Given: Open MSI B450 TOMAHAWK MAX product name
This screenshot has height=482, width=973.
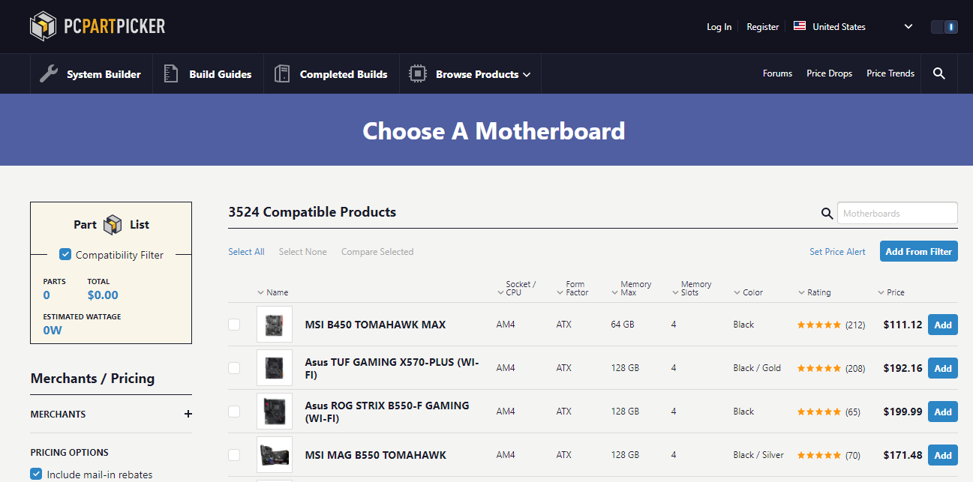Looking at the screenshot, I should (375, 325).
